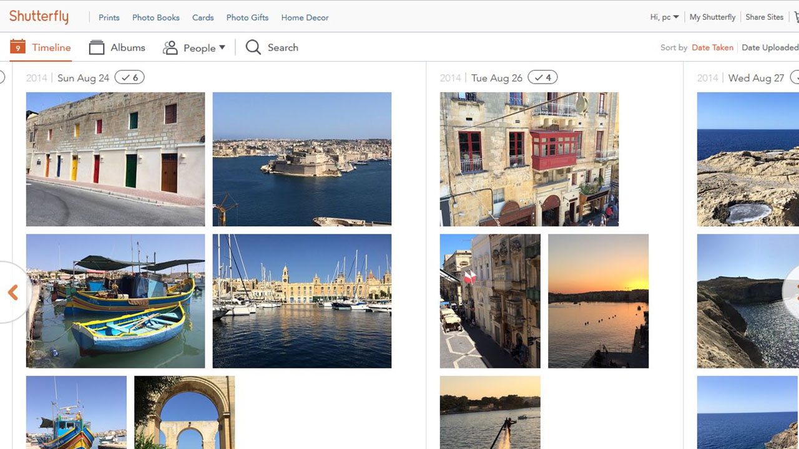Open the colorful doors building photo
Image resolution: width=799 pixels, height=449 pixels.
pyautogui.click(x=115, y=159)
